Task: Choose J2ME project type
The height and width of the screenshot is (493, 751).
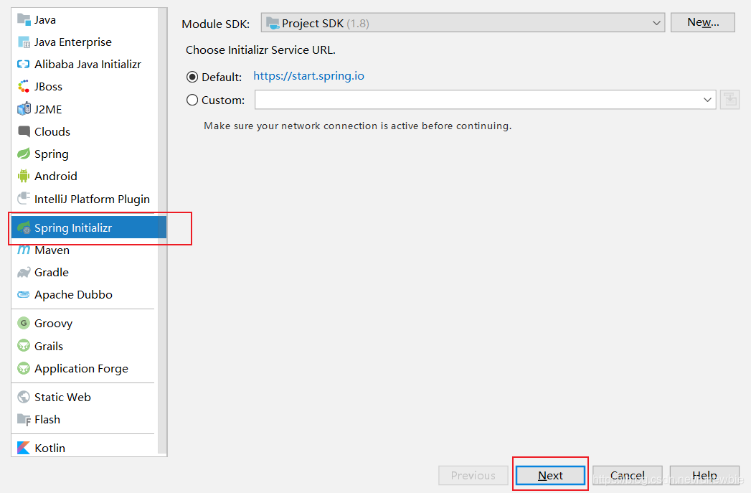Action: [x=85, y=109]
